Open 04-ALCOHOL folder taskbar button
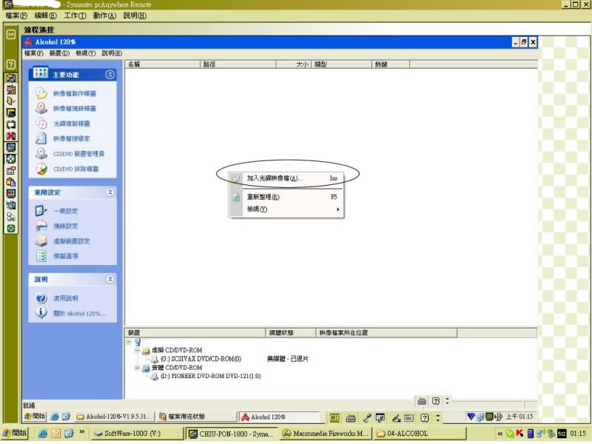The width and height of the screenshot is (592, 444). pyautogui.click(x=420, y=434)
